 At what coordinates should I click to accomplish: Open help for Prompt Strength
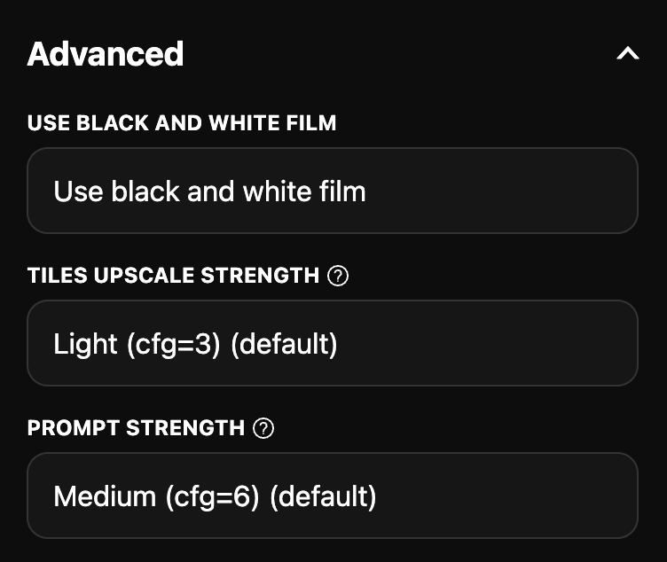click(263, 428)
